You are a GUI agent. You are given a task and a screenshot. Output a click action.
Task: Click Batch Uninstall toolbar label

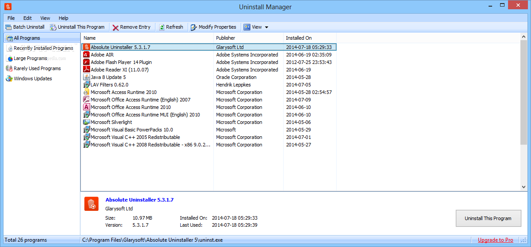(29, 27)
